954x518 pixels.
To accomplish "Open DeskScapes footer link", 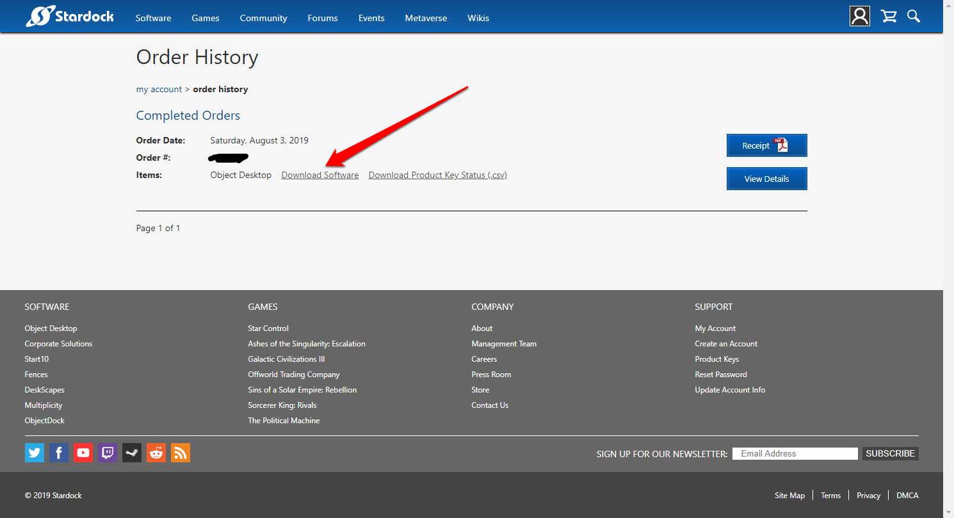I will pyautogui.click(x=44, y=390).
